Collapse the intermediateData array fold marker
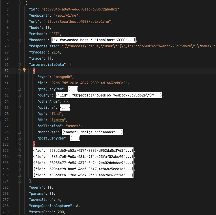Viewport: 216px width, 215px height. coord(19,64)
